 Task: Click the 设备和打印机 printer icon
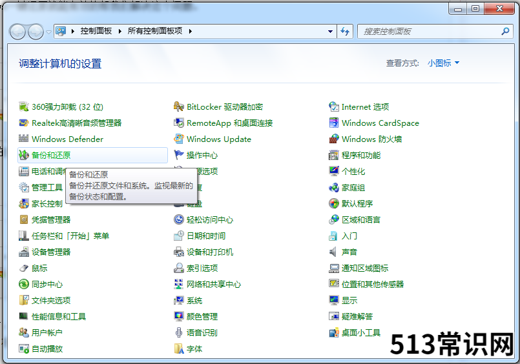[x=179, y=252]
